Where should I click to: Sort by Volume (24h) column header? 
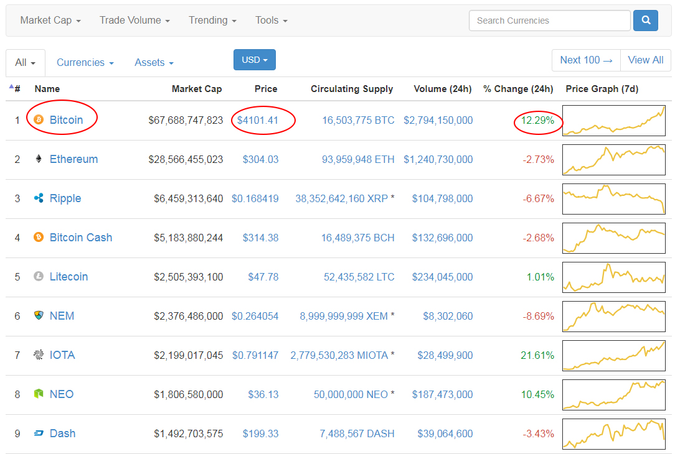(x=443, y=88)
